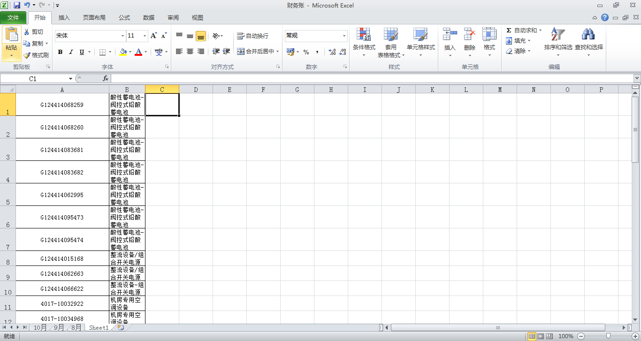Click the Paste (粘贴) clipboard icon
The image size is (641, 341).
(x=11, y=34)
